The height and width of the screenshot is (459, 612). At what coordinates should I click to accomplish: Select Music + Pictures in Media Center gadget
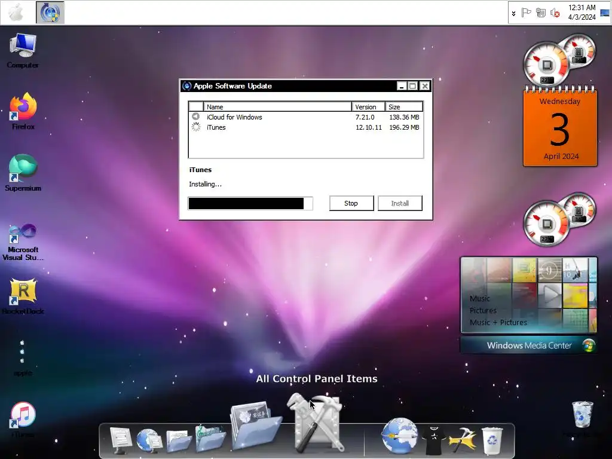pyautogui.click(x=498, y=322)
